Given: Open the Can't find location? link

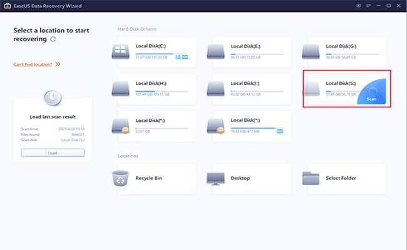Looking at the screenshot, I should (x=33, y=64).
